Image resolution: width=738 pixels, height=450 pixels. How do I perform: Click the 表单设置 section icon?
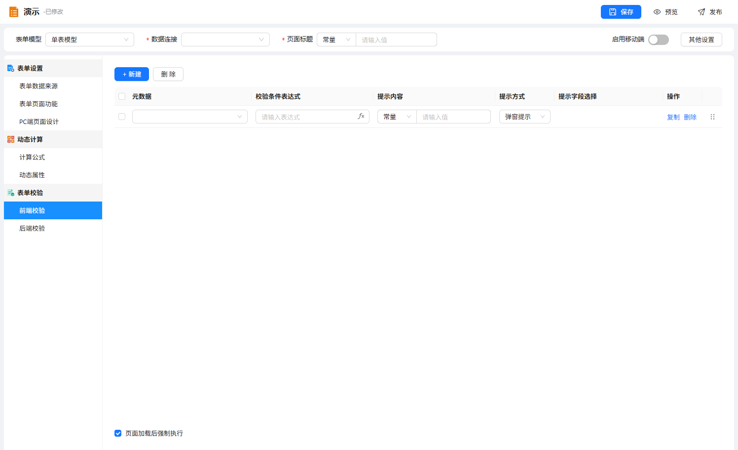point(11,68)
